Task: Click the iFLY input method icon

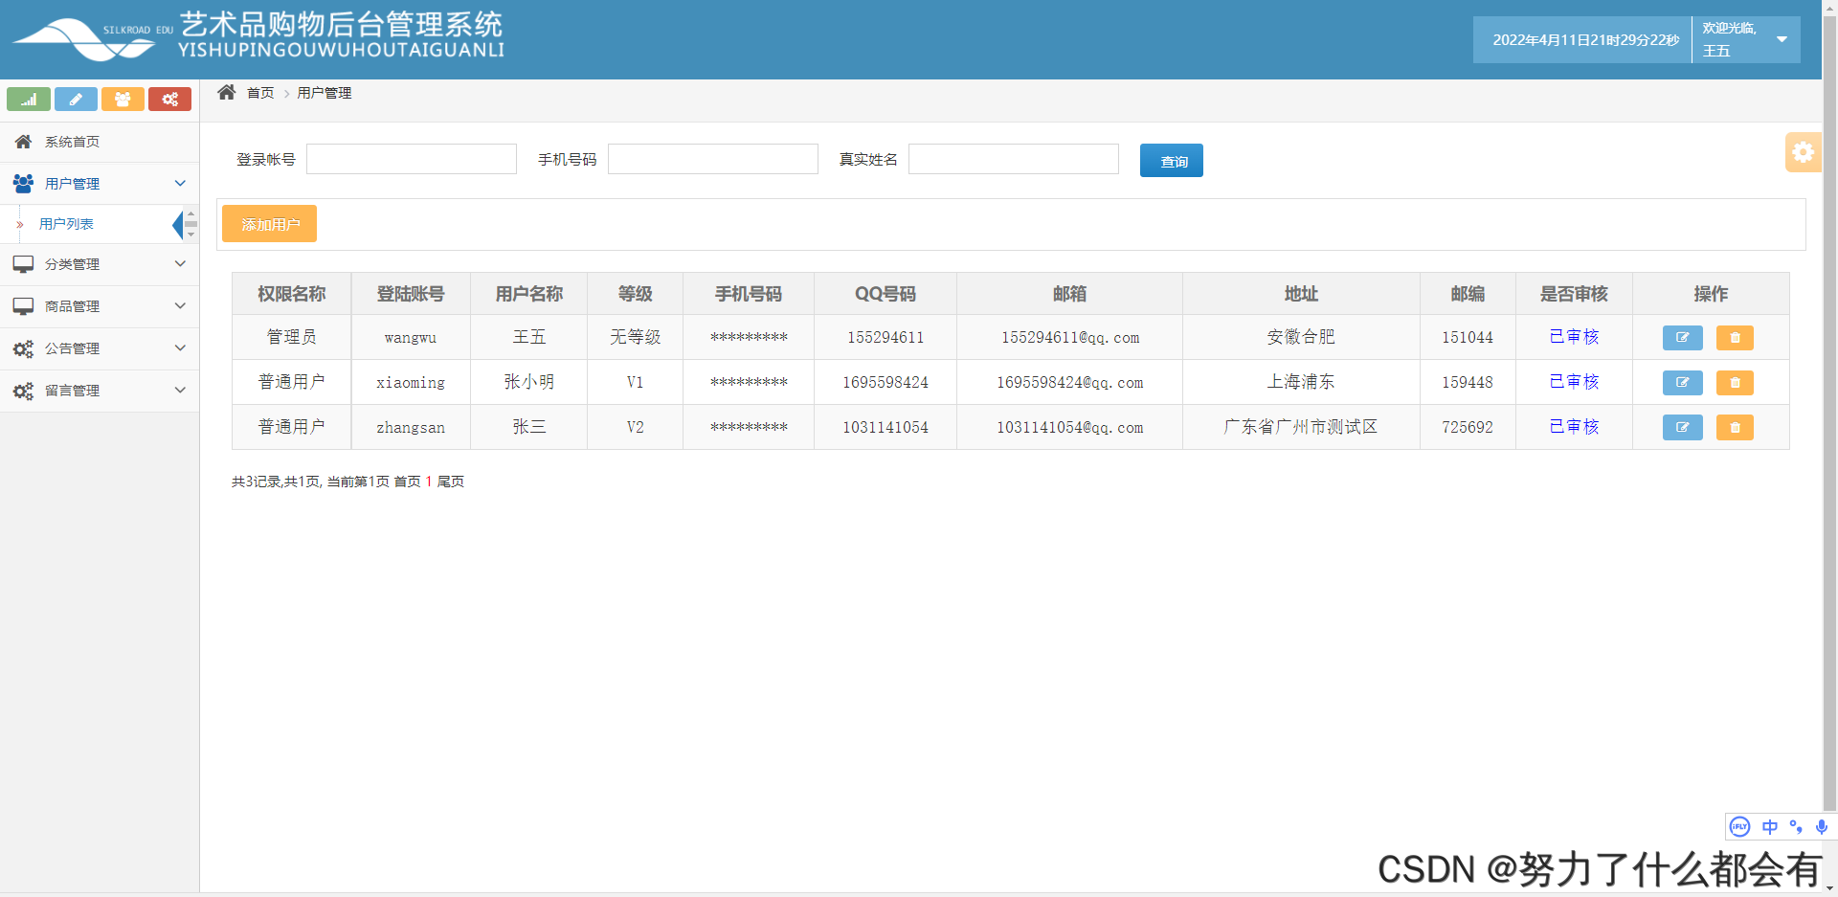Action: [1739, 826]
